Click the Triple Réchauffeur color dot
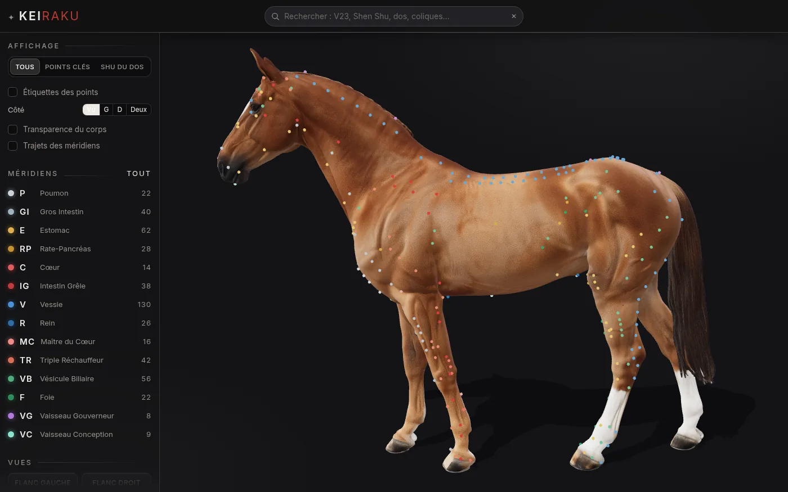Image resolution: width=788 pixels, height=492 pixels. point(11,360)
